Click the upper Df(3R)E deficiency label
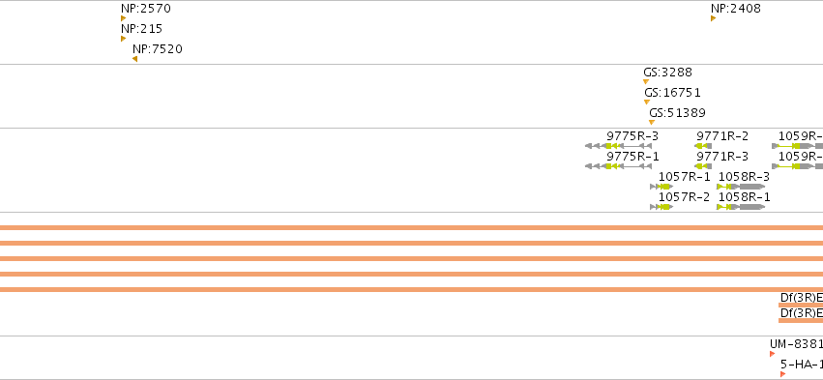 pos(802,298)
